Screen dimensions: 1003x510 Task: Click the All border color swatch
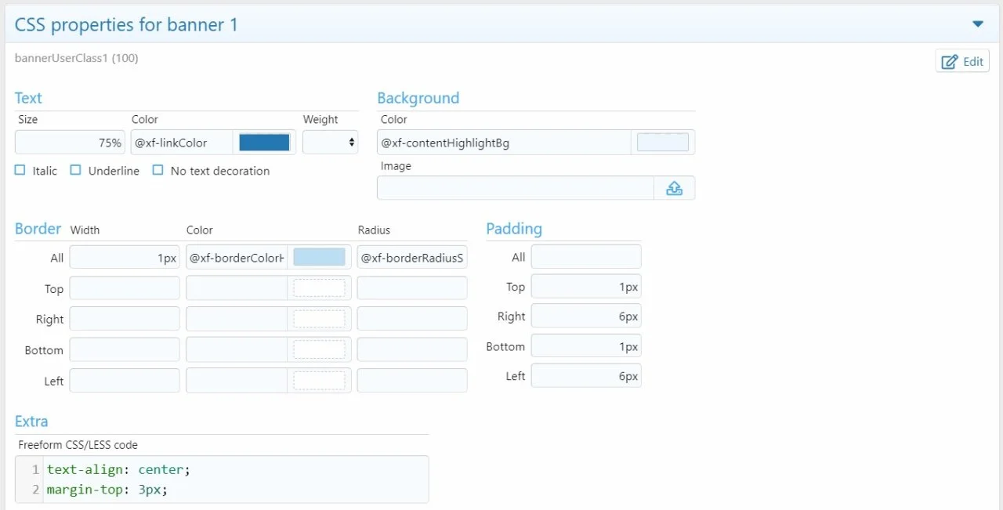[x=319, y=257]
